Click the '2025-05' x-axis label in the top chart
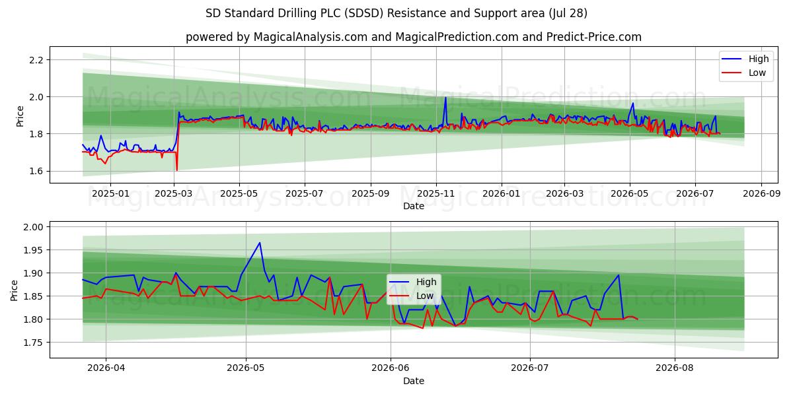Screen dimensions: 793x396 point(239,194)
